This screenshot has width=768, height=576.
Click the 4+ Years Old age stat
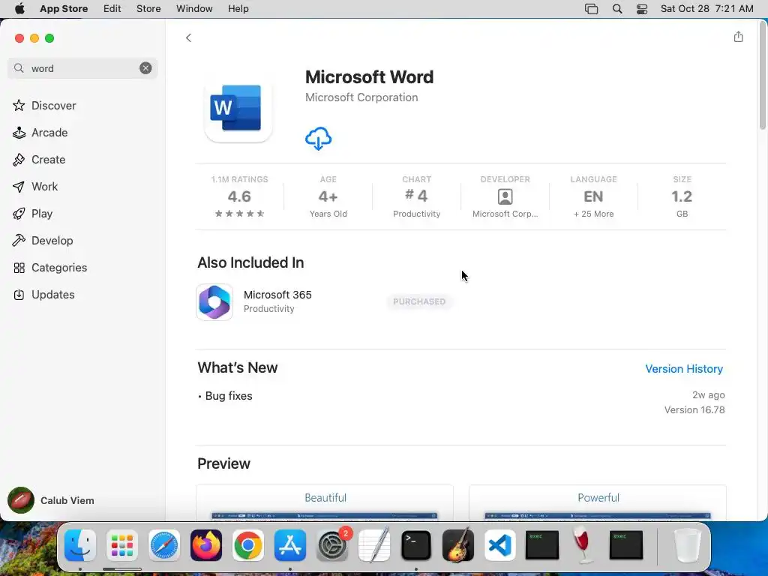pyautogui.click(x=328, y=196)
